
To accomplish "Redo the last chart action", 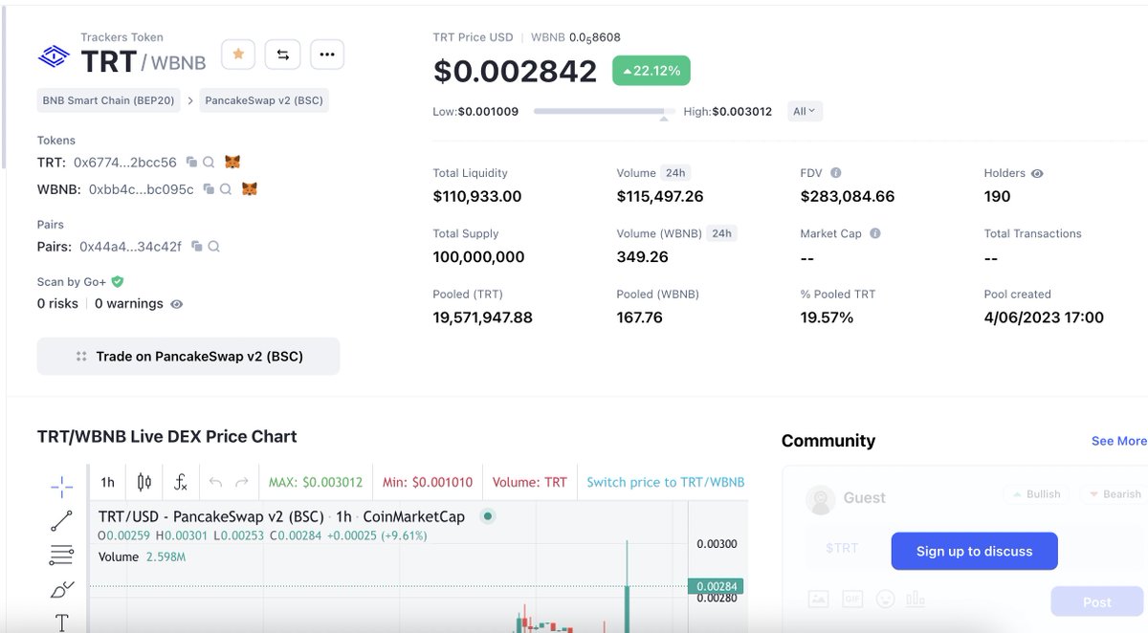I will click(241, 482).
